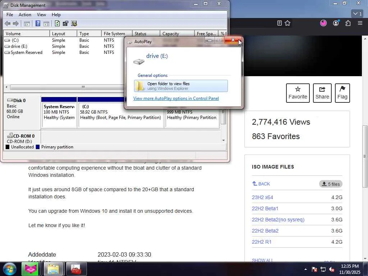Image resolution: width=368 pixels, height=276 pixels.
Task: Click the muted volume tray icon
Action: pos(332,270)
